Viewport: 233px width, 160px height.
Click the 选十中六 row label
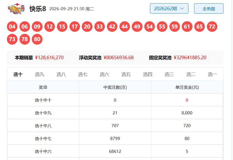[x=43, y=151]
